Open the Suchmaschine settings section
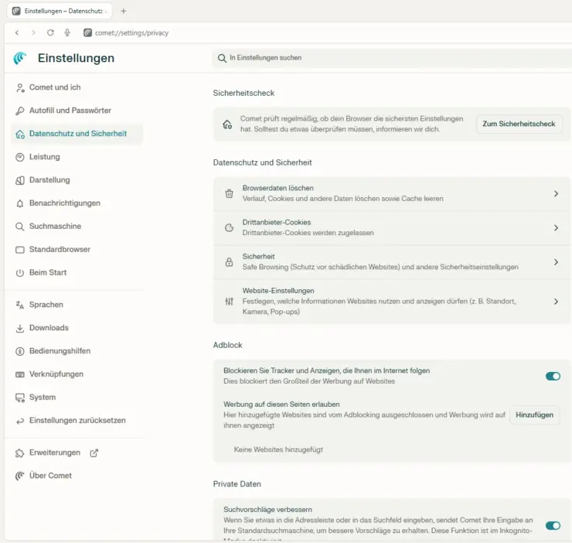The height and width of the screenshot is (543, 572). [x=55, y=227]
